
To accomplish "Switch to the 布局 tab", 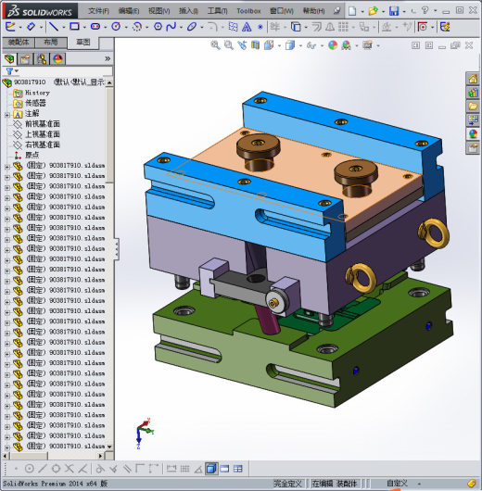I will click(51, 43).
